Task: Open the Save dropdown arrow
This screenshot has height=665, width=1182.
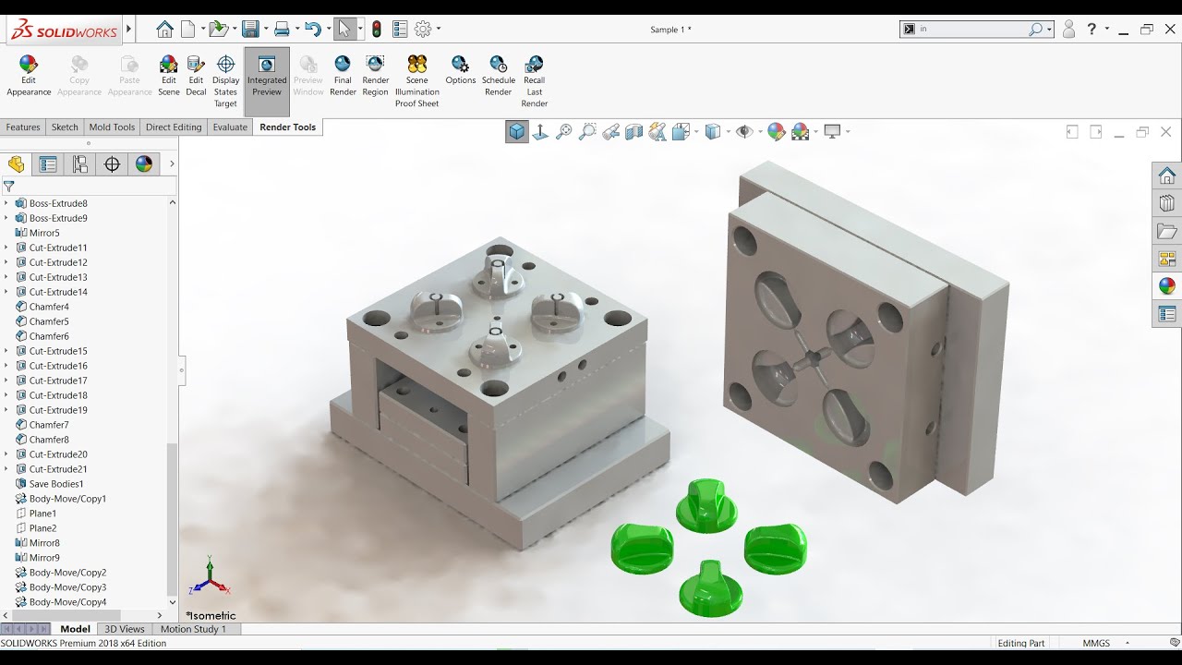Action: tap(264, 30)
